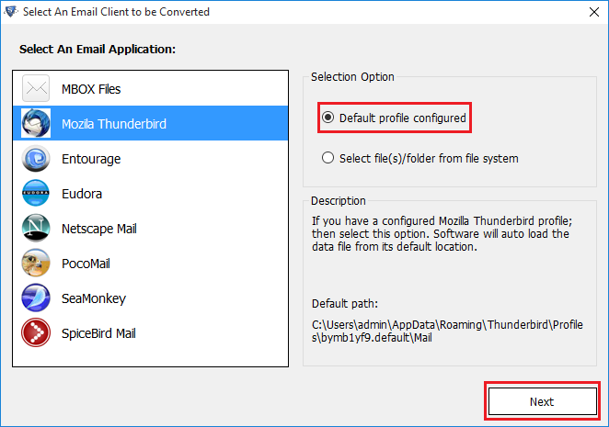Highlight PocoMail label in the list
609x427 pixels.
(88, 264)
